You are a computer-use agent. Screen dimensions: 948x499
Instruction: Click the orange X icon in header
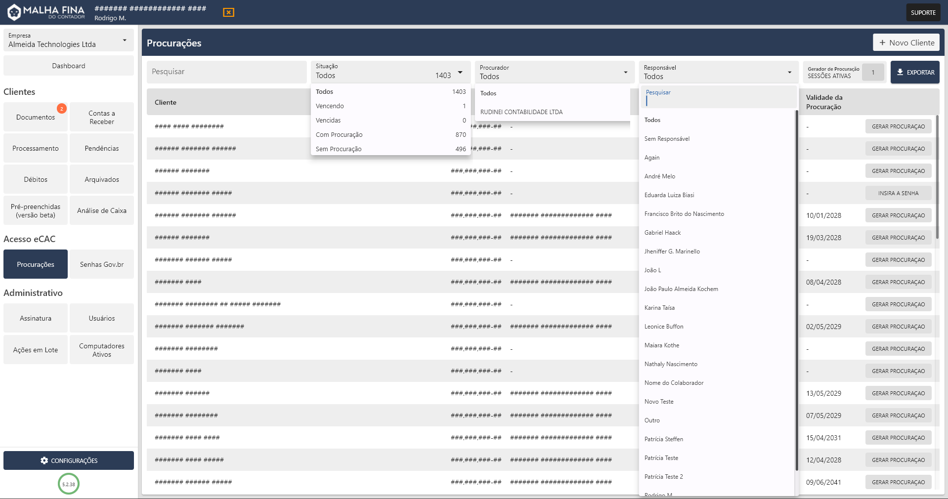tap(228, 12)
